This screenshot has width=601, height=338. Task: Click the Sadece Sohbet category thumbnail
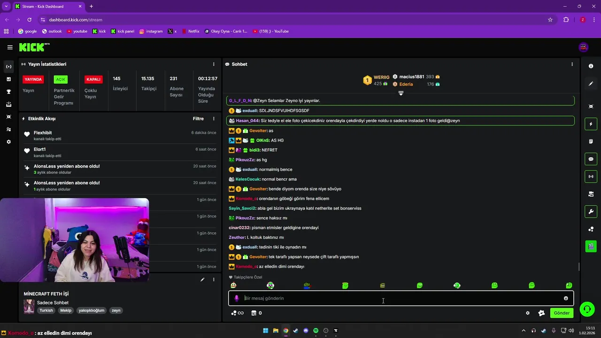coord(29,306)
